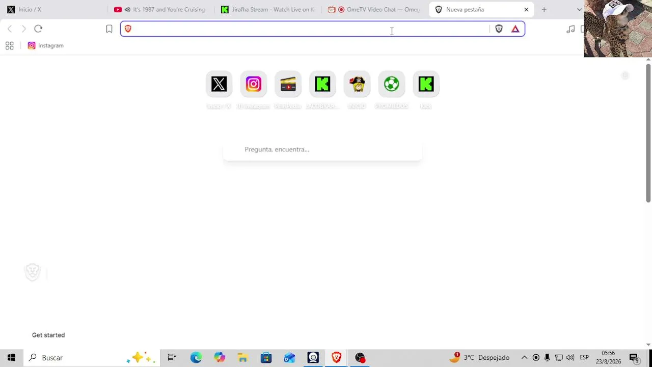Show hidden system tray icons
652x367 pixels.
tap(524, 358)
